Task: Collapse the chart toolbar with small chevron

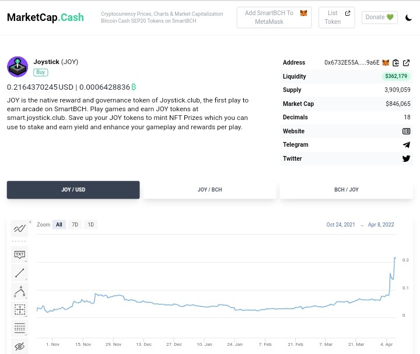Action: tap(30, 222)
